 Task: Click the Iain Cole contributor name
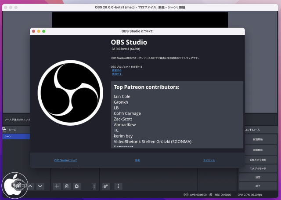pos(122,97)
